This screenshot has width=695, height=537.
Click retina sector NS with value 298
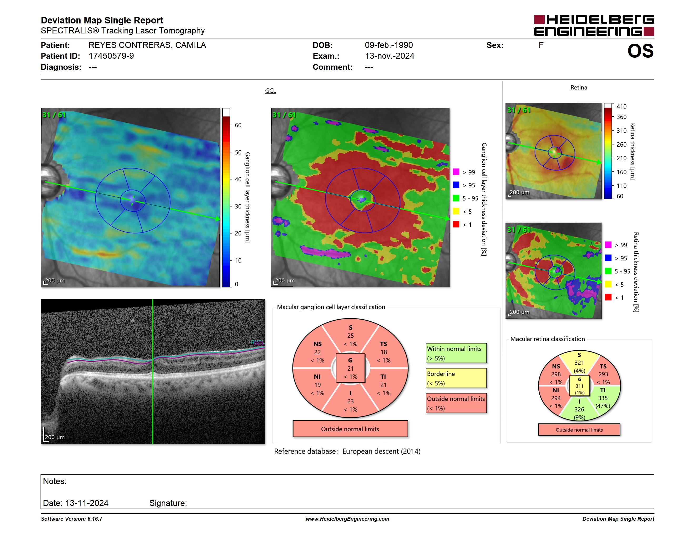click(556, 374)
